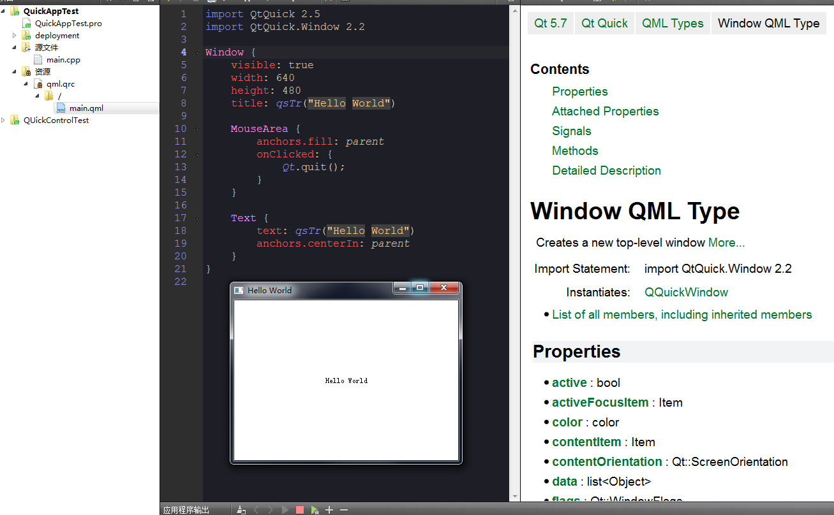Fold the Window block at line 4
The width and height of the screenshot is (834, 515).
tap(197, 52)
